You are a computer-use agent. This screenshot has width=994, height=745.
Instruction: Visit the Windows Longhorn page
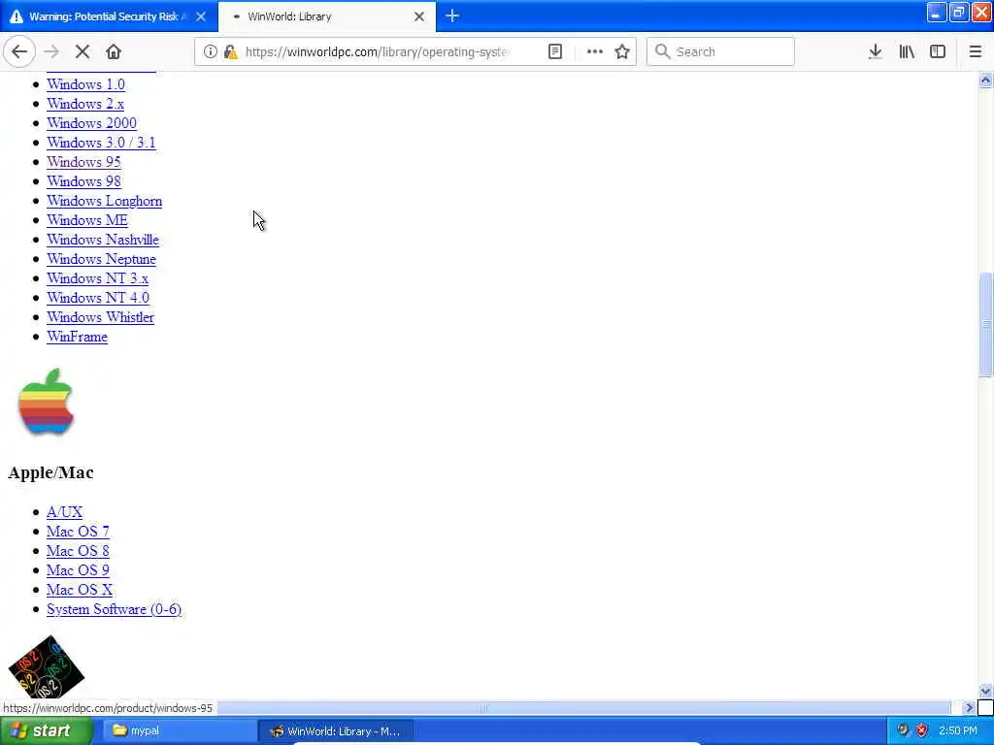click(104, 201)
